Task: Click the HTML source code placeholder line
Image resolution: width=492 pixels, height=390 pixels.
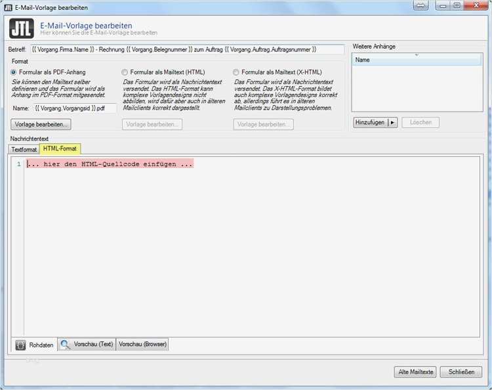Action: [110, 164]
